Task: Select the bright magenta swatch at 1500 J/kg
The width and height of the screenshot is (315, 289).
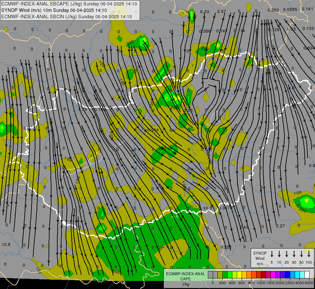Action: pos(273,275)
